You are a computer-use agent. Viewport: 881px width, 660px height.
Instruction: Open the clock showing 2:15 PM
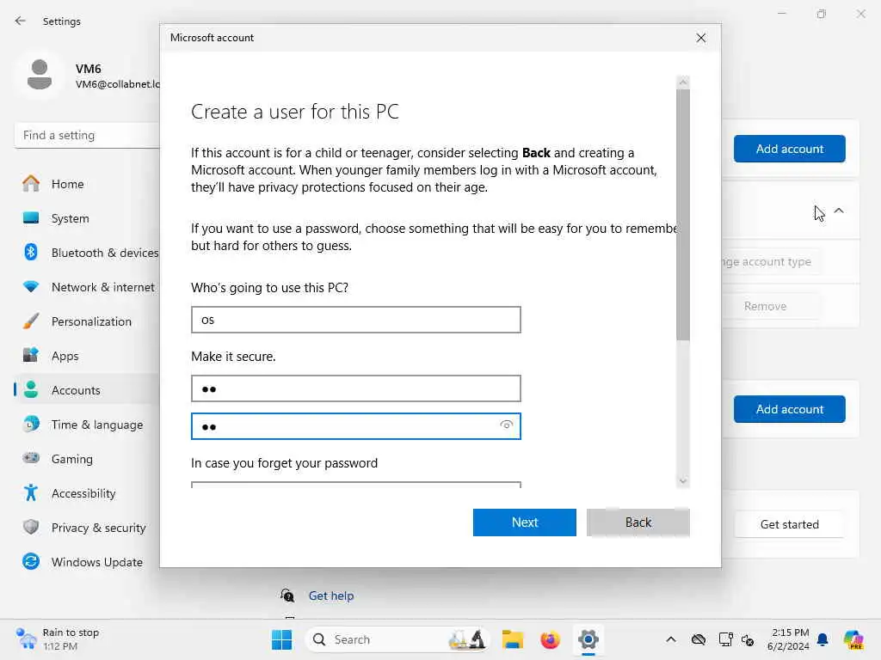pos(789,639)
